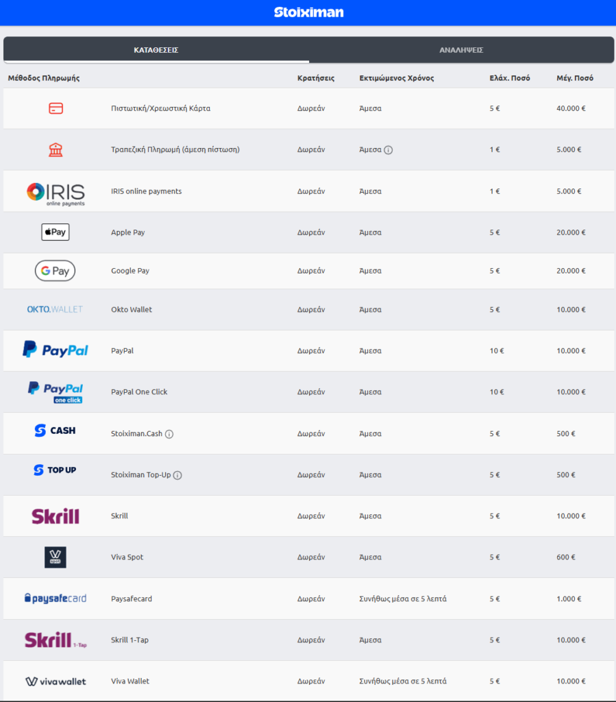Show info for bank payment estimated time
Image resolution: width=616 pixels, height=702 pixels.
pyautogui.click(x=389, y=150)
